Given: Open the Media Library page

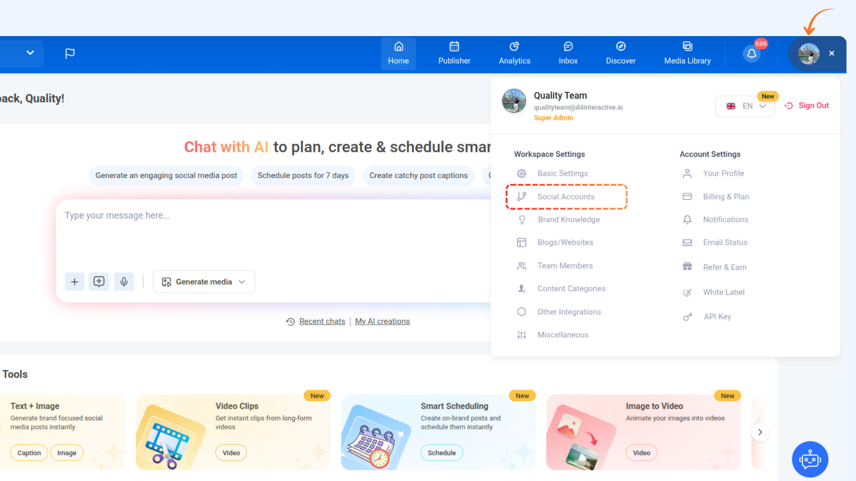Looking at the screenshot, I should (x=687, y=53).
